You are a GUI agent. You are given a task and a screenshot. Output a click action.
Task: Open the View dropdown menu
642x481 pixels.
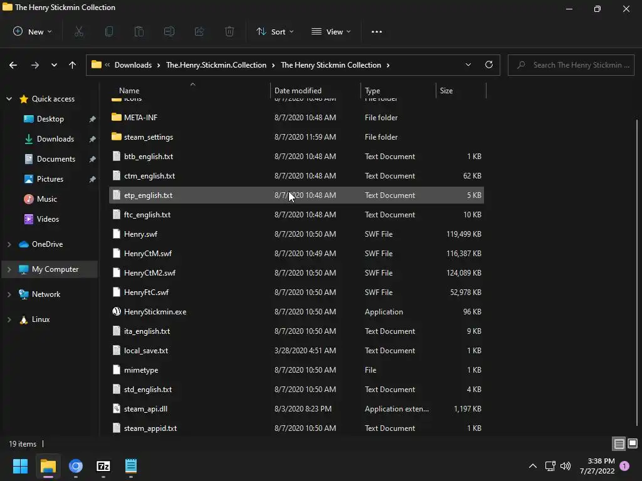[x=331, y=31]
